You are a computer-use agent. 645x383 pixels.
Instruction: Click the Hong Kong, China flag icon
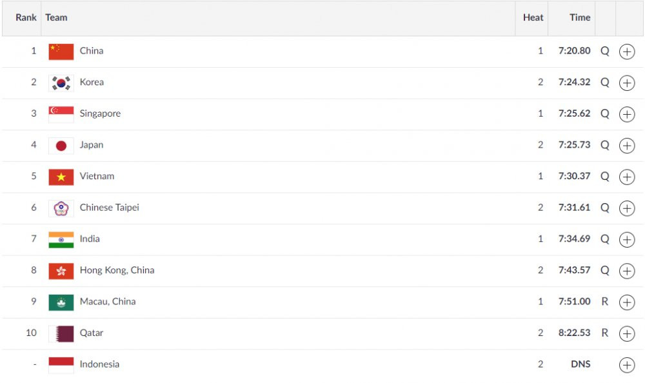coord(61,271)
